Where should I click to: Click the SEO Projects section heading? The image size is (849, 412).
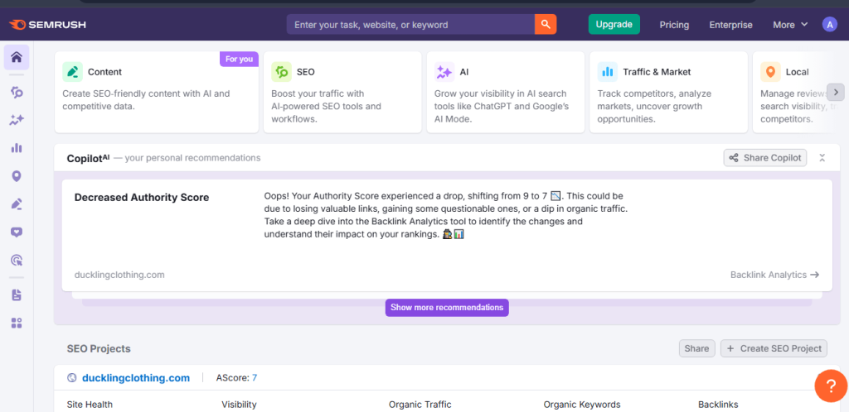99,349
